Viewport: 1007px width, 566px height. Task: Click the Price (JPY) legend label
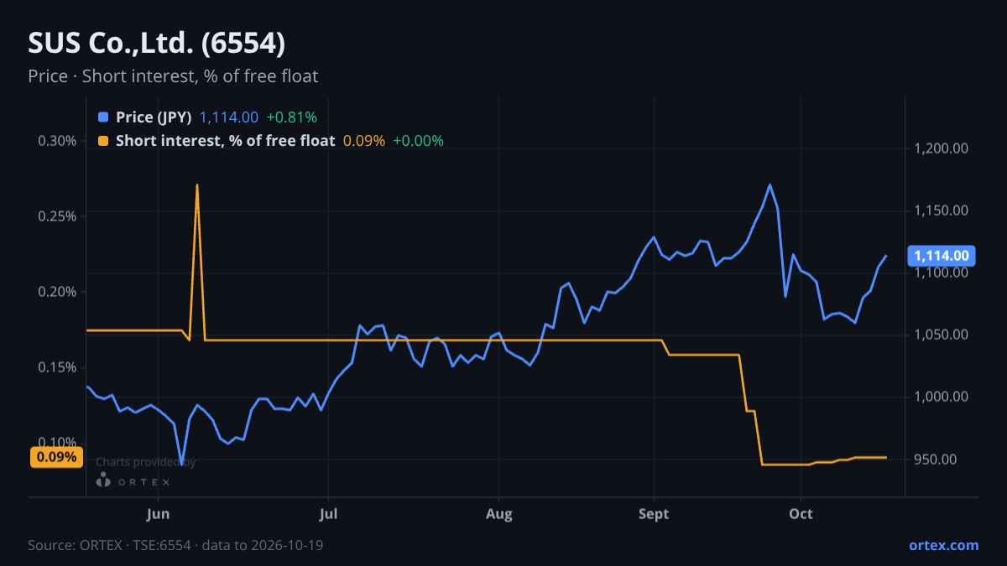tap(154, 117)
